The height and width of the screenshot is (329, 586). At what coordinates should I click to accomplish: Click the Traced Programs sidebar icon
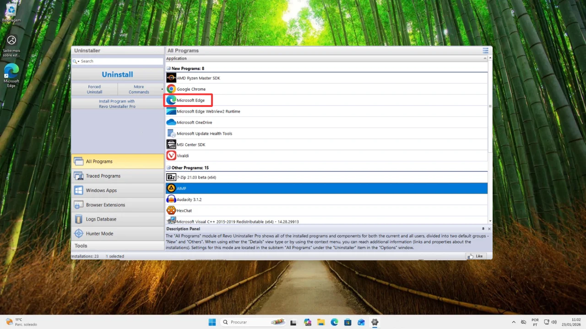tap(79, 176)
